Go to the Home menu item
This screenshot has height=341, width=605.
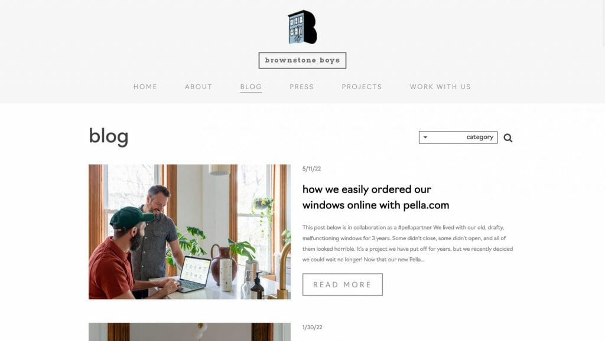tap(145, 87)
